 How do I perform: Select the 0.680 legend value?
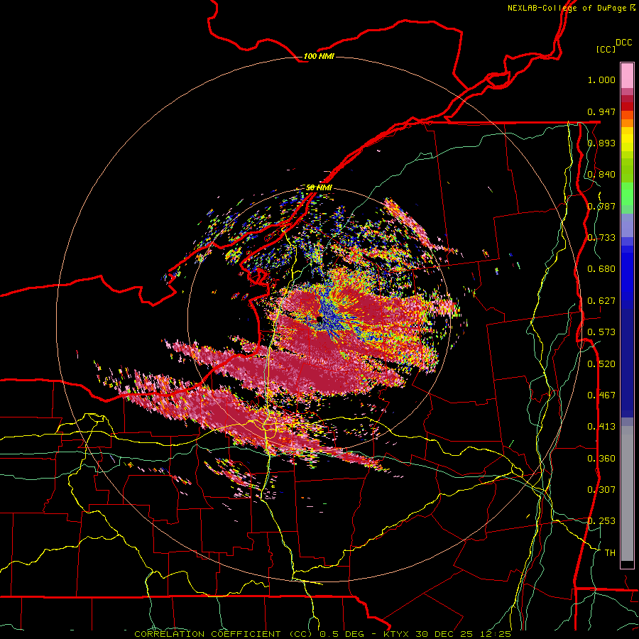[x=601, y=269]
